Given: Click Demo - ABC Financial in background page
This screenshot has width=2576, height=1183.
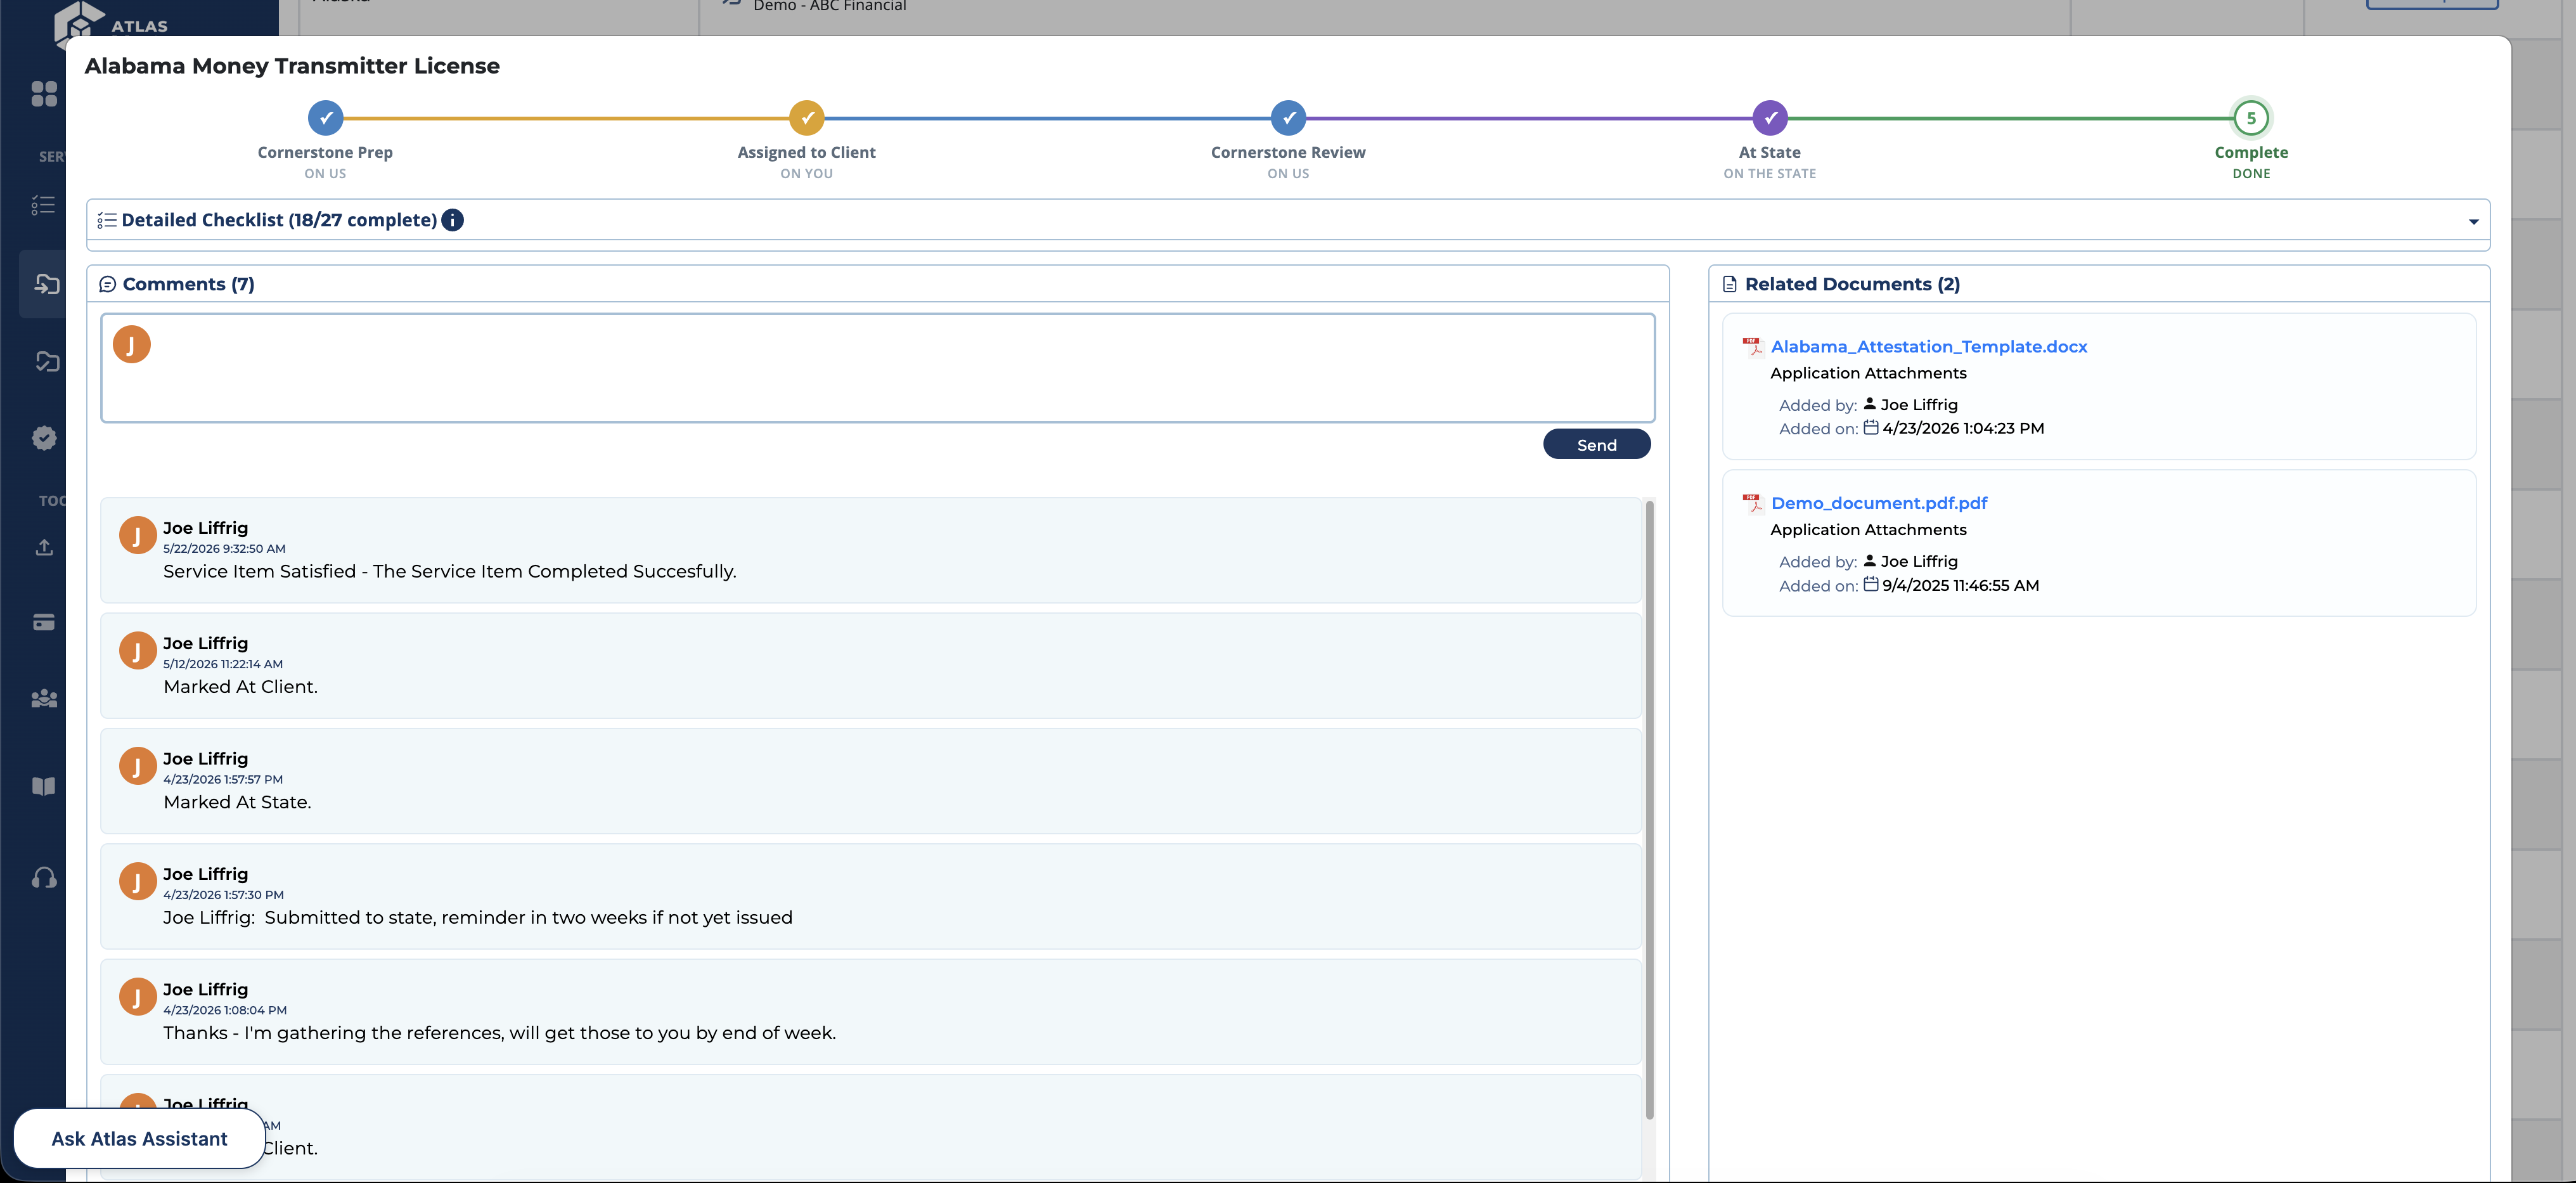Looking at the screenshot, I should pos(829,7).
